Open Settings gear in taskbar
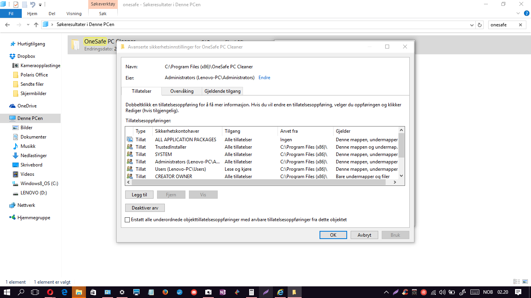The width and height of the screenshot is (531, 298). (122, 292)
